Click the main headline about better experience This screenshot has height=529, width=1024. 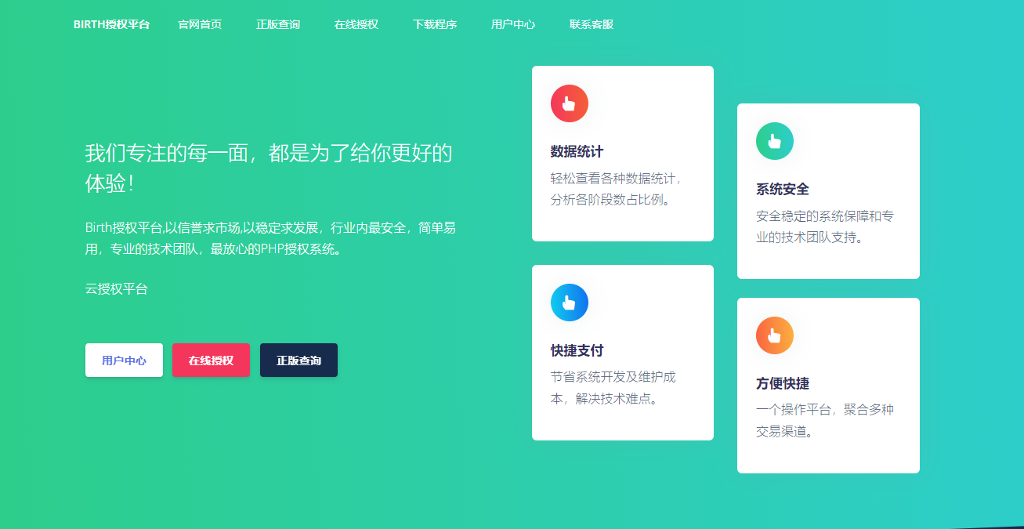267,168
